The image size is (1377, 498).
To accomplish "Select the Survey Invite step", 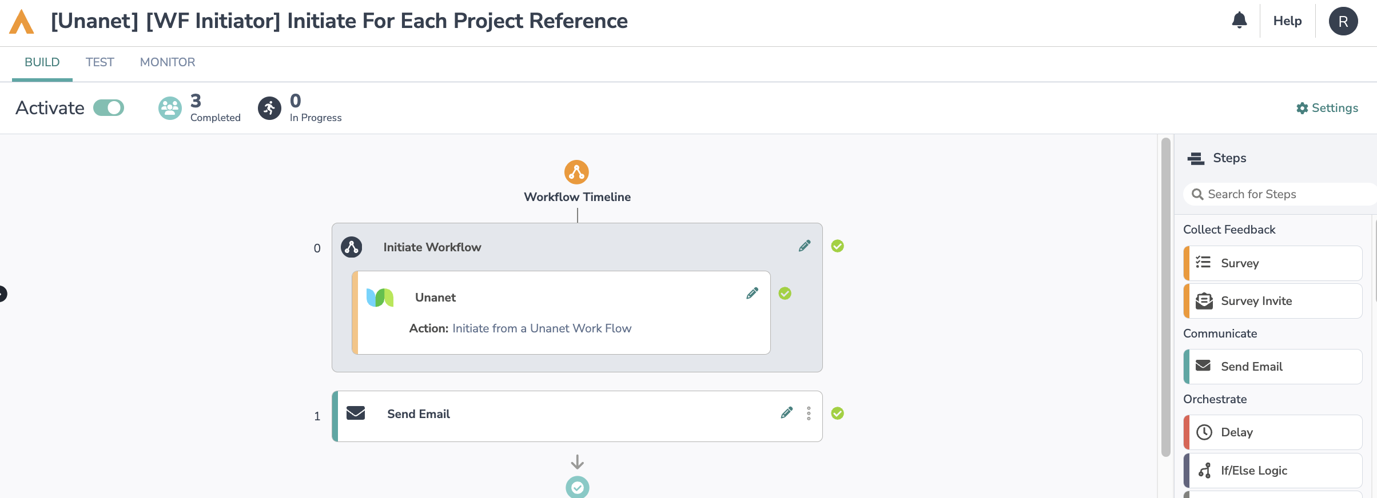I will (x=1273, y=301).
